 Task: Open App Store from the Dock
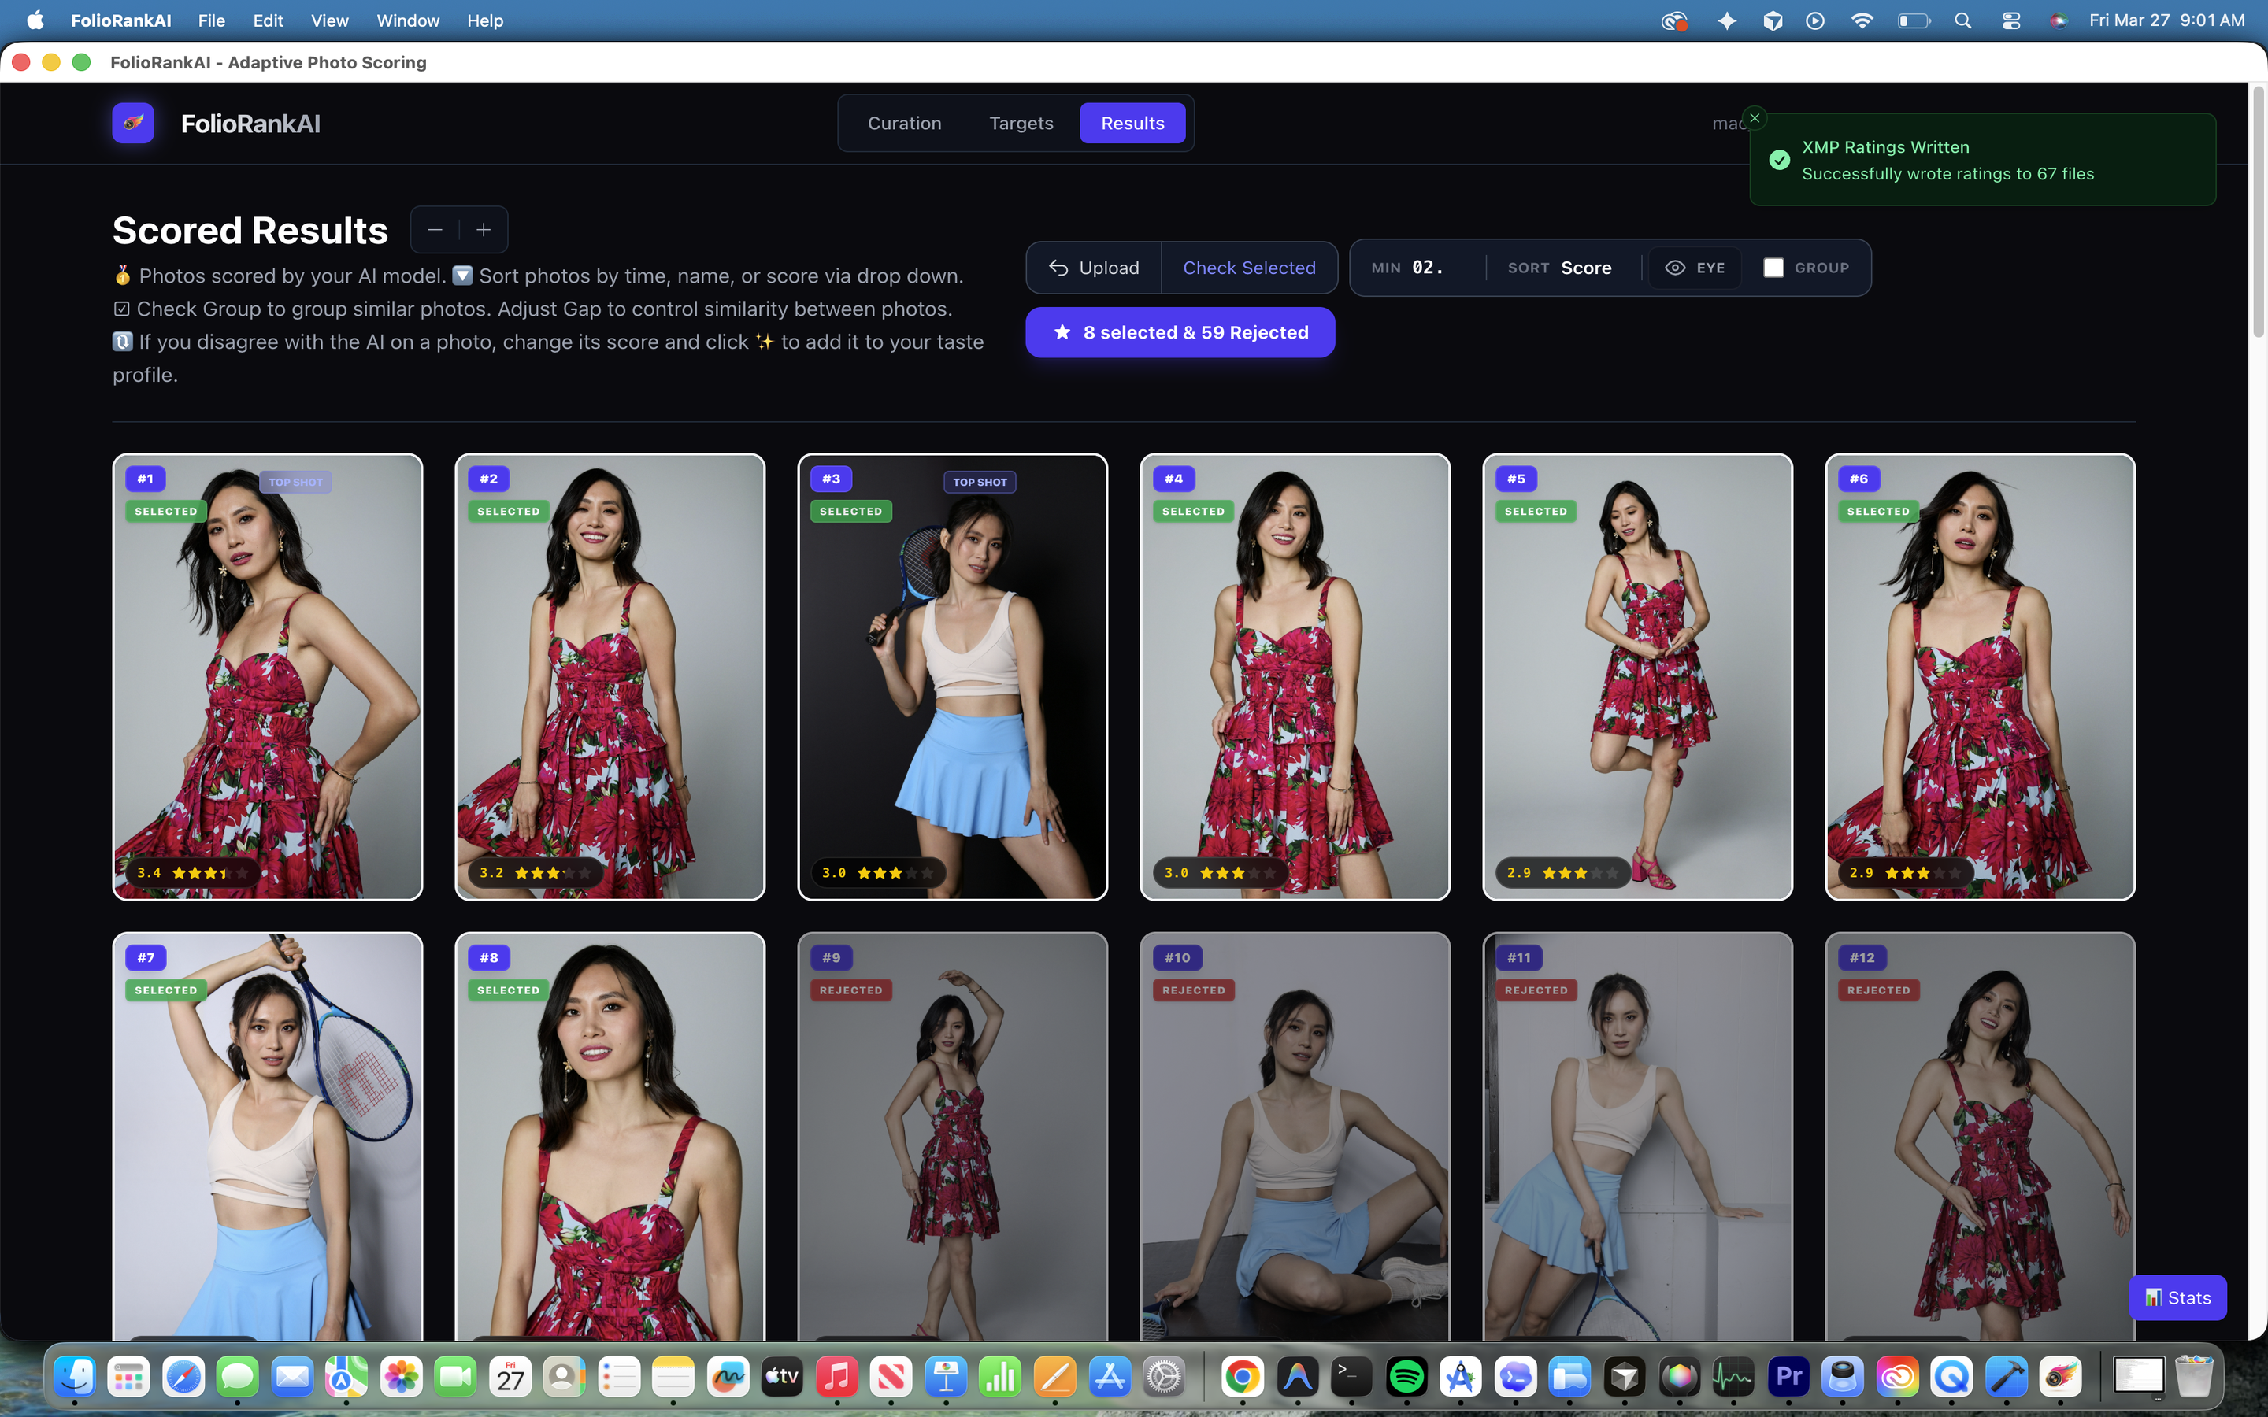(x=1109, y=1377)
